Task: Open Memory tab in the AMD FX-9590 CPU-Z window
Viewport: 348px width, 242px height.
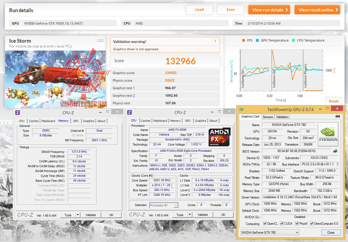Action: pos(175,121)
